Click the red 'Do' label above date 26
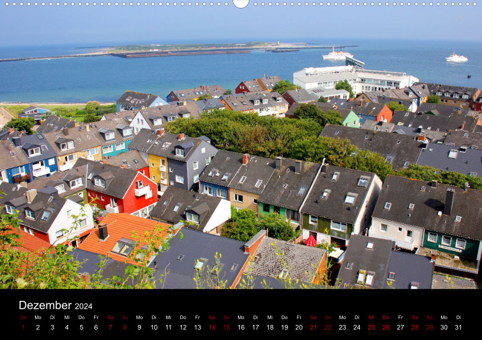 (x=386, y=317)
